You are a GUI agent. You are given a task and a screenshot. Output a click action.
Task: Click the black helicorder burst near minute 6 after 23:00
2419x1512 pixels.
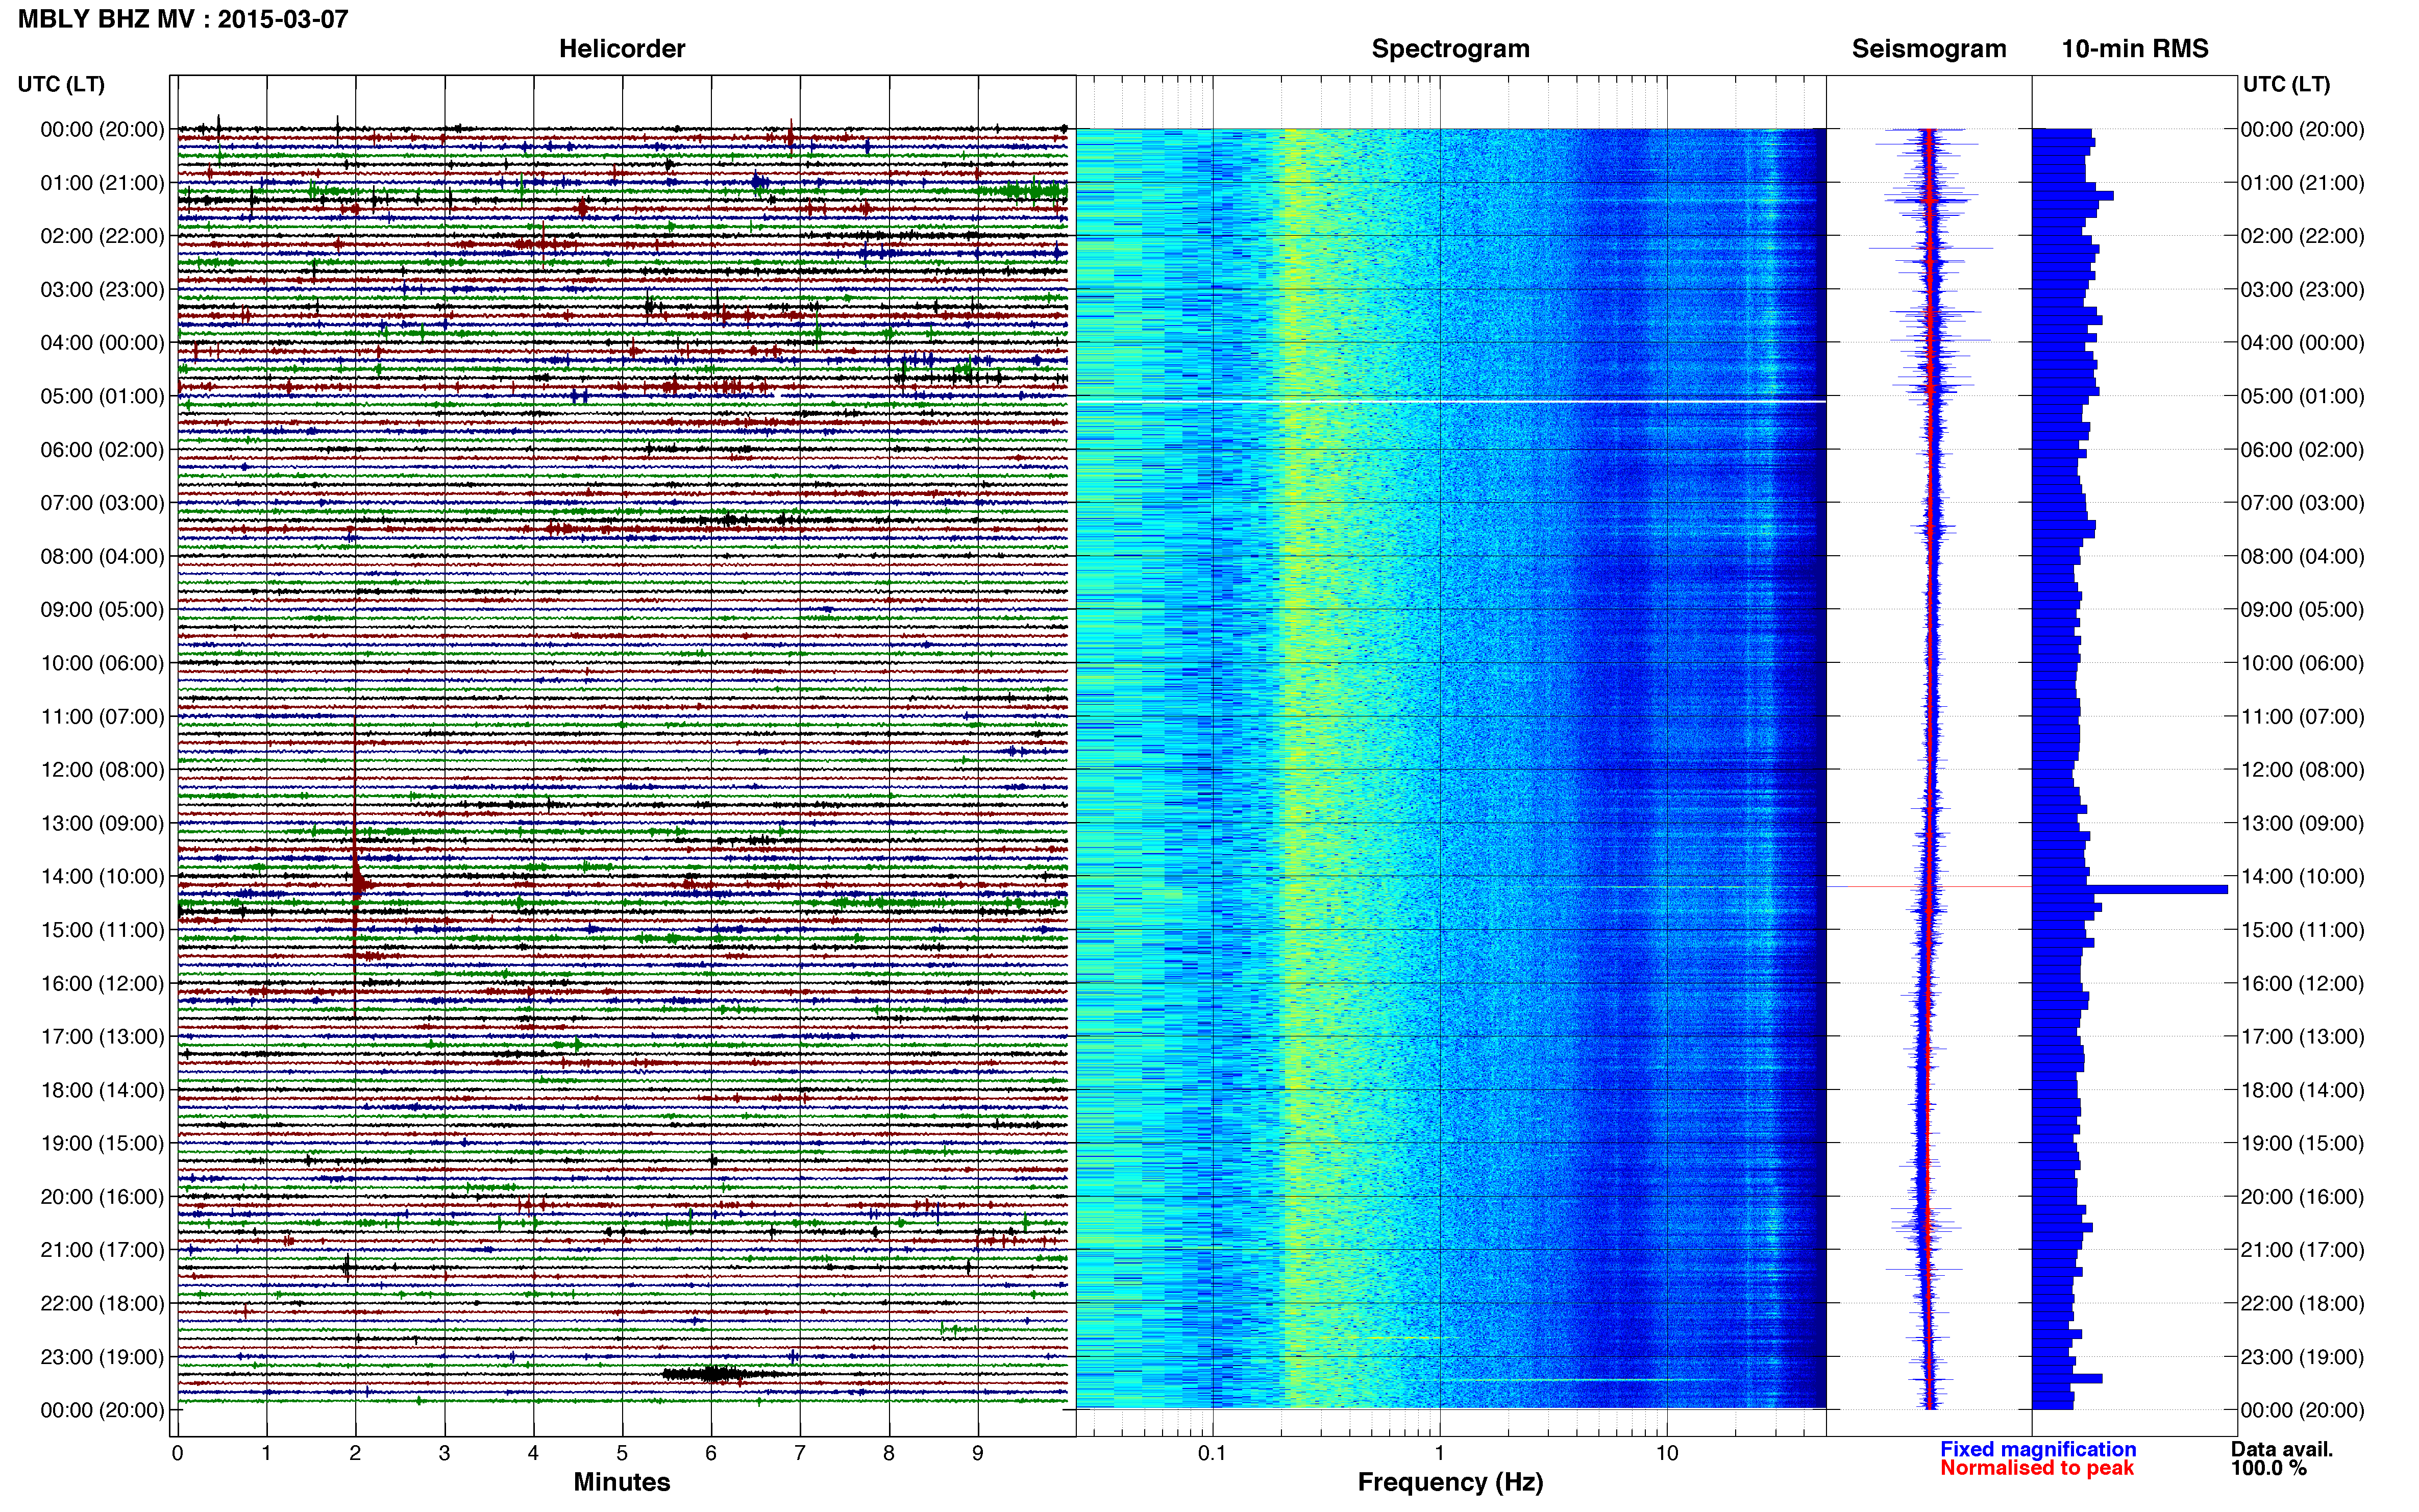[712, 1374]
